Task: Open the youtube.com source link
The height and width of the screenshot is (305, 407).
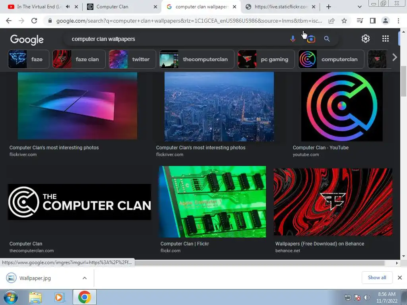Action: (x=306, y=154)
